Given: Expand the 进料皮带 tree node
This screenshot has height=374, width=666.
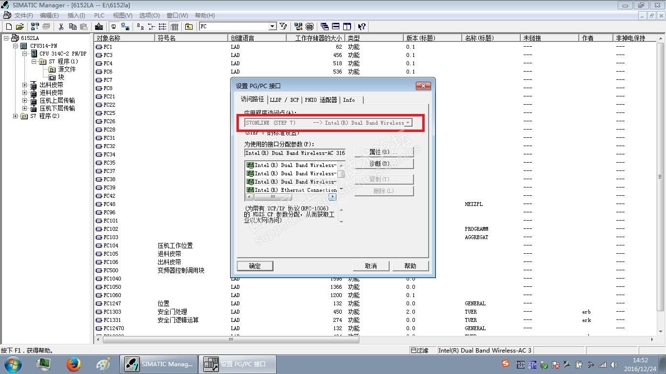Looking at the screenshot, I should click(x=24, y=93).
